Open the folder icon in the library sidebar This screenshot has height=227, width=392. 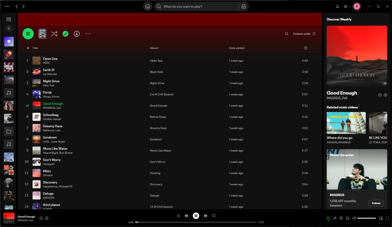(9, 132)
